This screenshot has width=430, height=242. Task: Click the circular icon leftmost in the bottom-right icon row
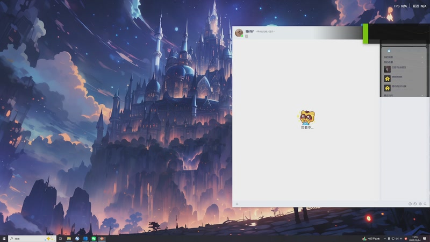click(x=410, y=204)
